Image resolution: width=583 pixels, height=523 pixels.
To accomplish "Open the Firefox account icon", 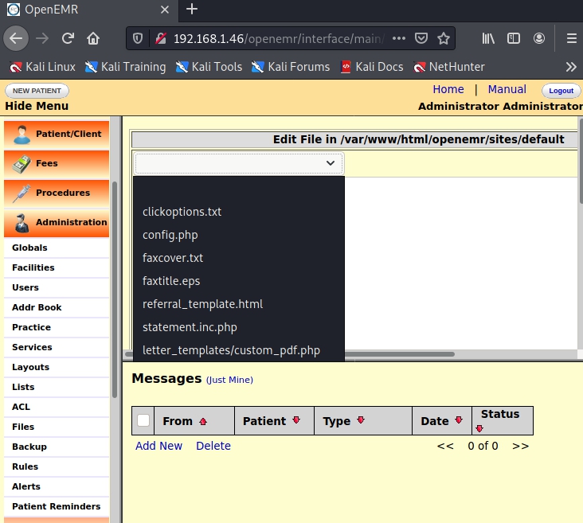I will [538, 38].
